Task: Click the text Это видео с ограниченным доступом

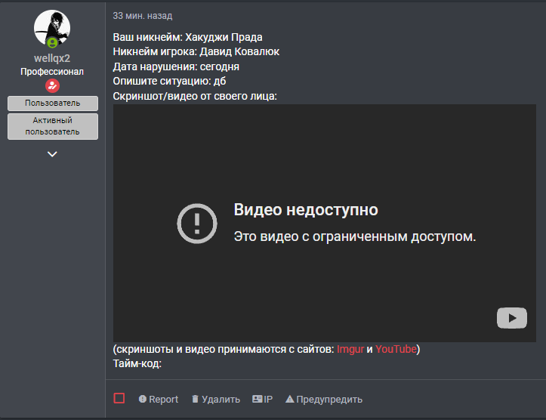Action: click(355, 236)
